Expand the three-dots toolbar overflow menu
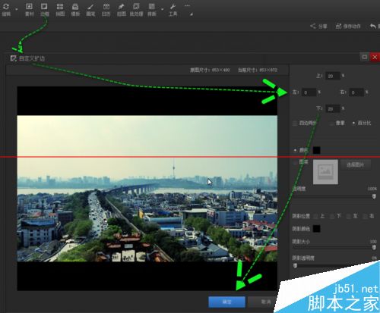380x313 pixels. tap(187, 5)
